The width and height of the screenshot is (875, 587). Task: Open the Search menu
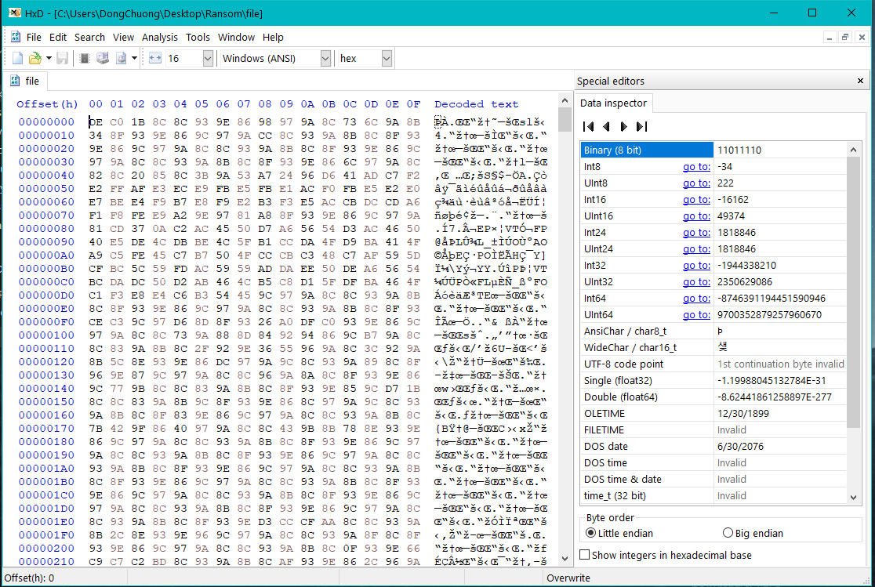coord(89,37)
